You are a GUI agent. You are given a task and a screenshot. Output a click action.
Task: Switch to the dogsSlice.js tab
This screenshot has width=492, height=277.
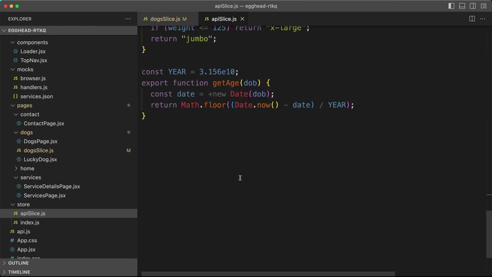(165, 19)
